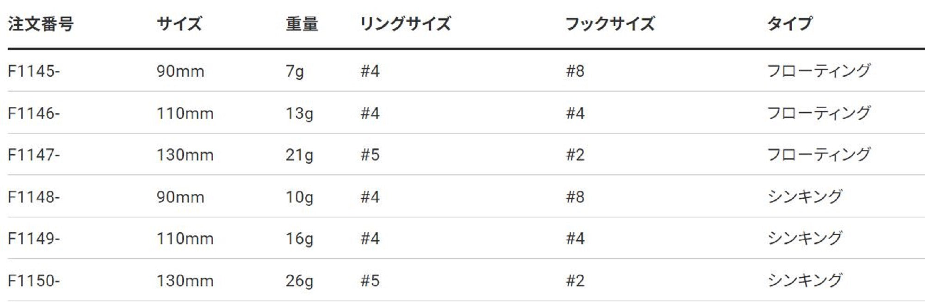Click the 7g weight cell

(x=295, y=71)
